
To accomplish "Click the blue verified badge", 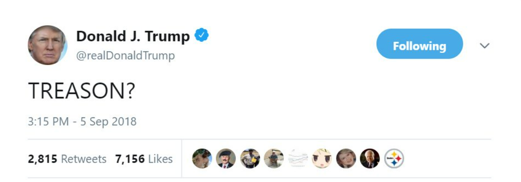I will coord(202,36).
